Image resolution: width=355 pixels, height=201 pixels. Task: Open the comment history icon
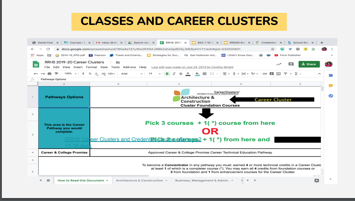[x=291, y=64]
